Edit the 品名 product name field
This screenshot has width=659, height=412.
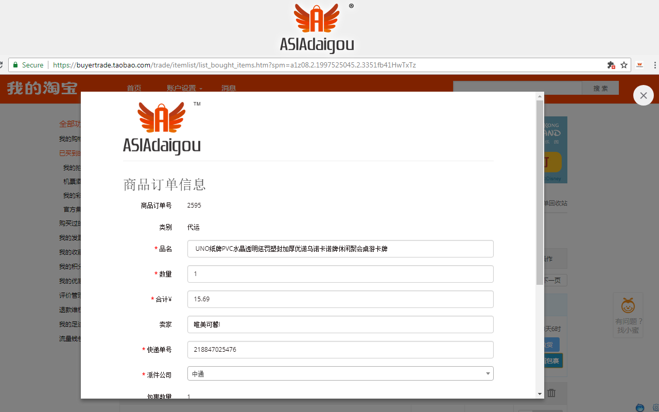tap(340, 249)
